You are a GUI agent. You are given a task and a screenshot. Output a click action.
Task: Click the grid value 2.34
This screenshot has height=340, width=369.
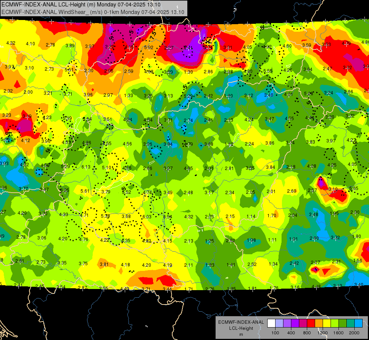tap(230, 193)
